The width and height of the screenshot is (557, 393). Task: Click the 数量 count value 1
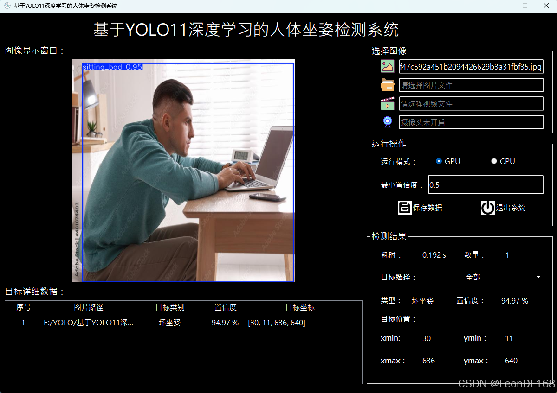pyautogui.click(x=507, y=255)
